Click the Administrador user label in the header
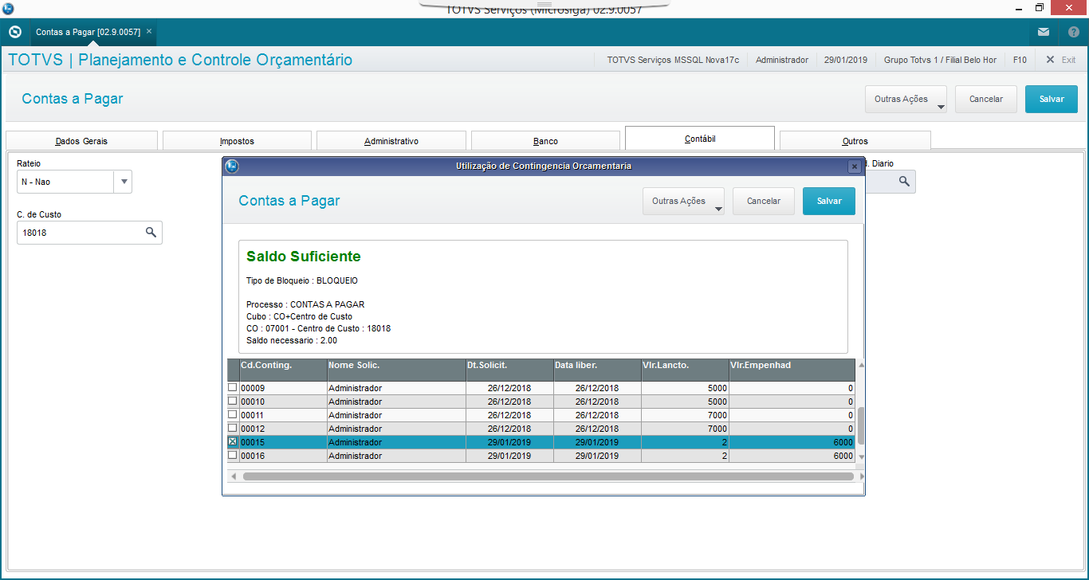 pos(781,60)
